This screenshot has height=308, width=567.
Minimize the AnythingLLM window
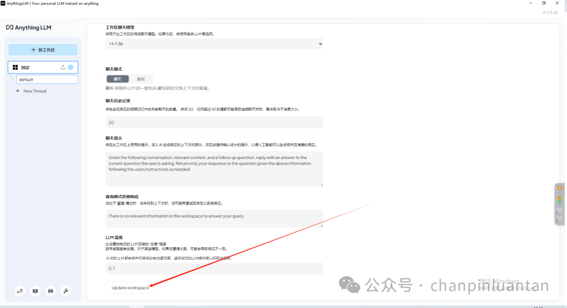coord(530,3)
